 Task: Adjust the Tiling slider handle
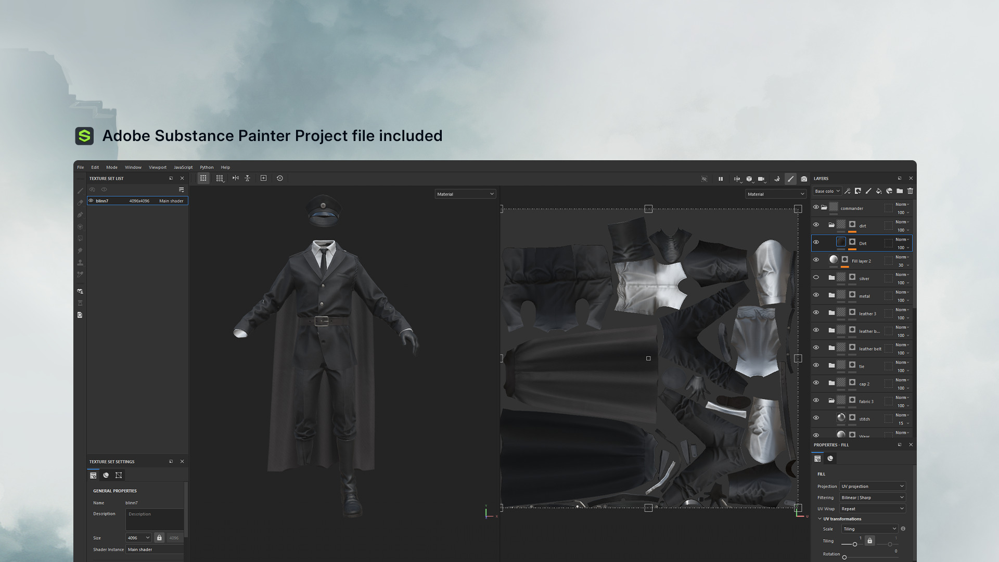(x=854, y=544)
